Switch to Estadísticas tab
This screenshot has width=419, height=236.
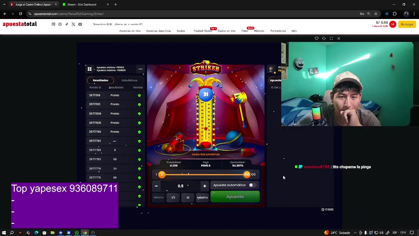129,80
